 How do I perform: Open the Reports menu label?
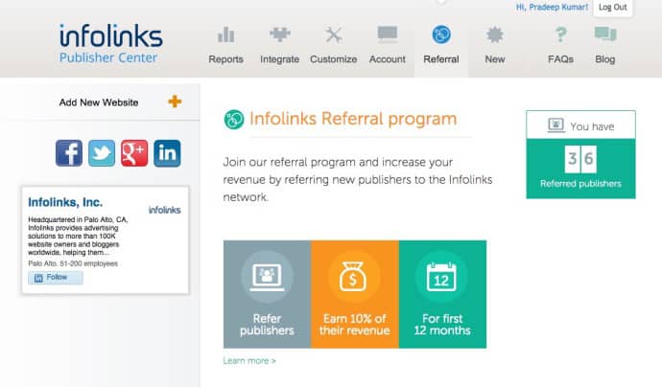tap(225, 59)
